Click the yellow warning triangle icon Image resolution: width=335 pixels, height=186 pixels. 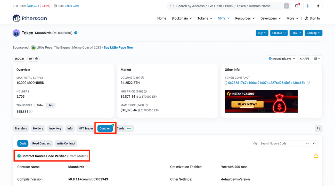tap(316, 156)
